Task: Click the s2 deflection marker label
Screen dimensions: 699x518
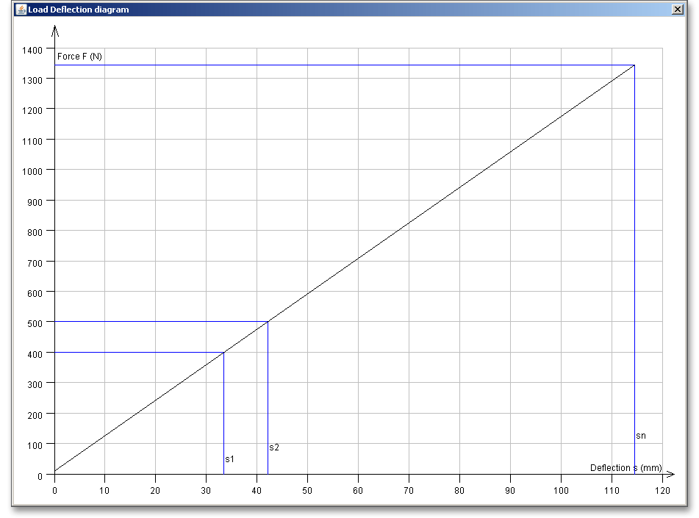Action: click(274, 447)
